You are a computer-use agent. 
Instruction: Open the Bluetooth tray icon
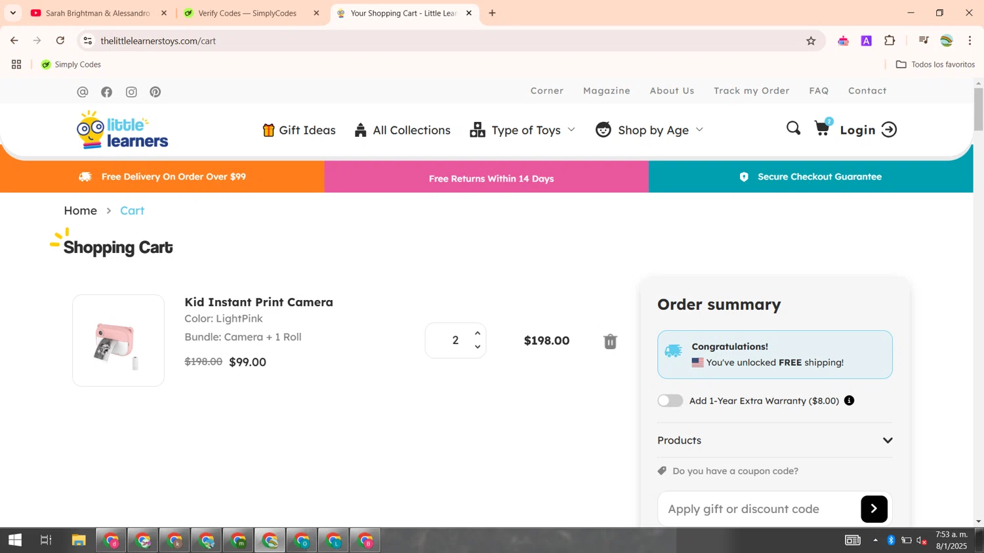(891, 540)
